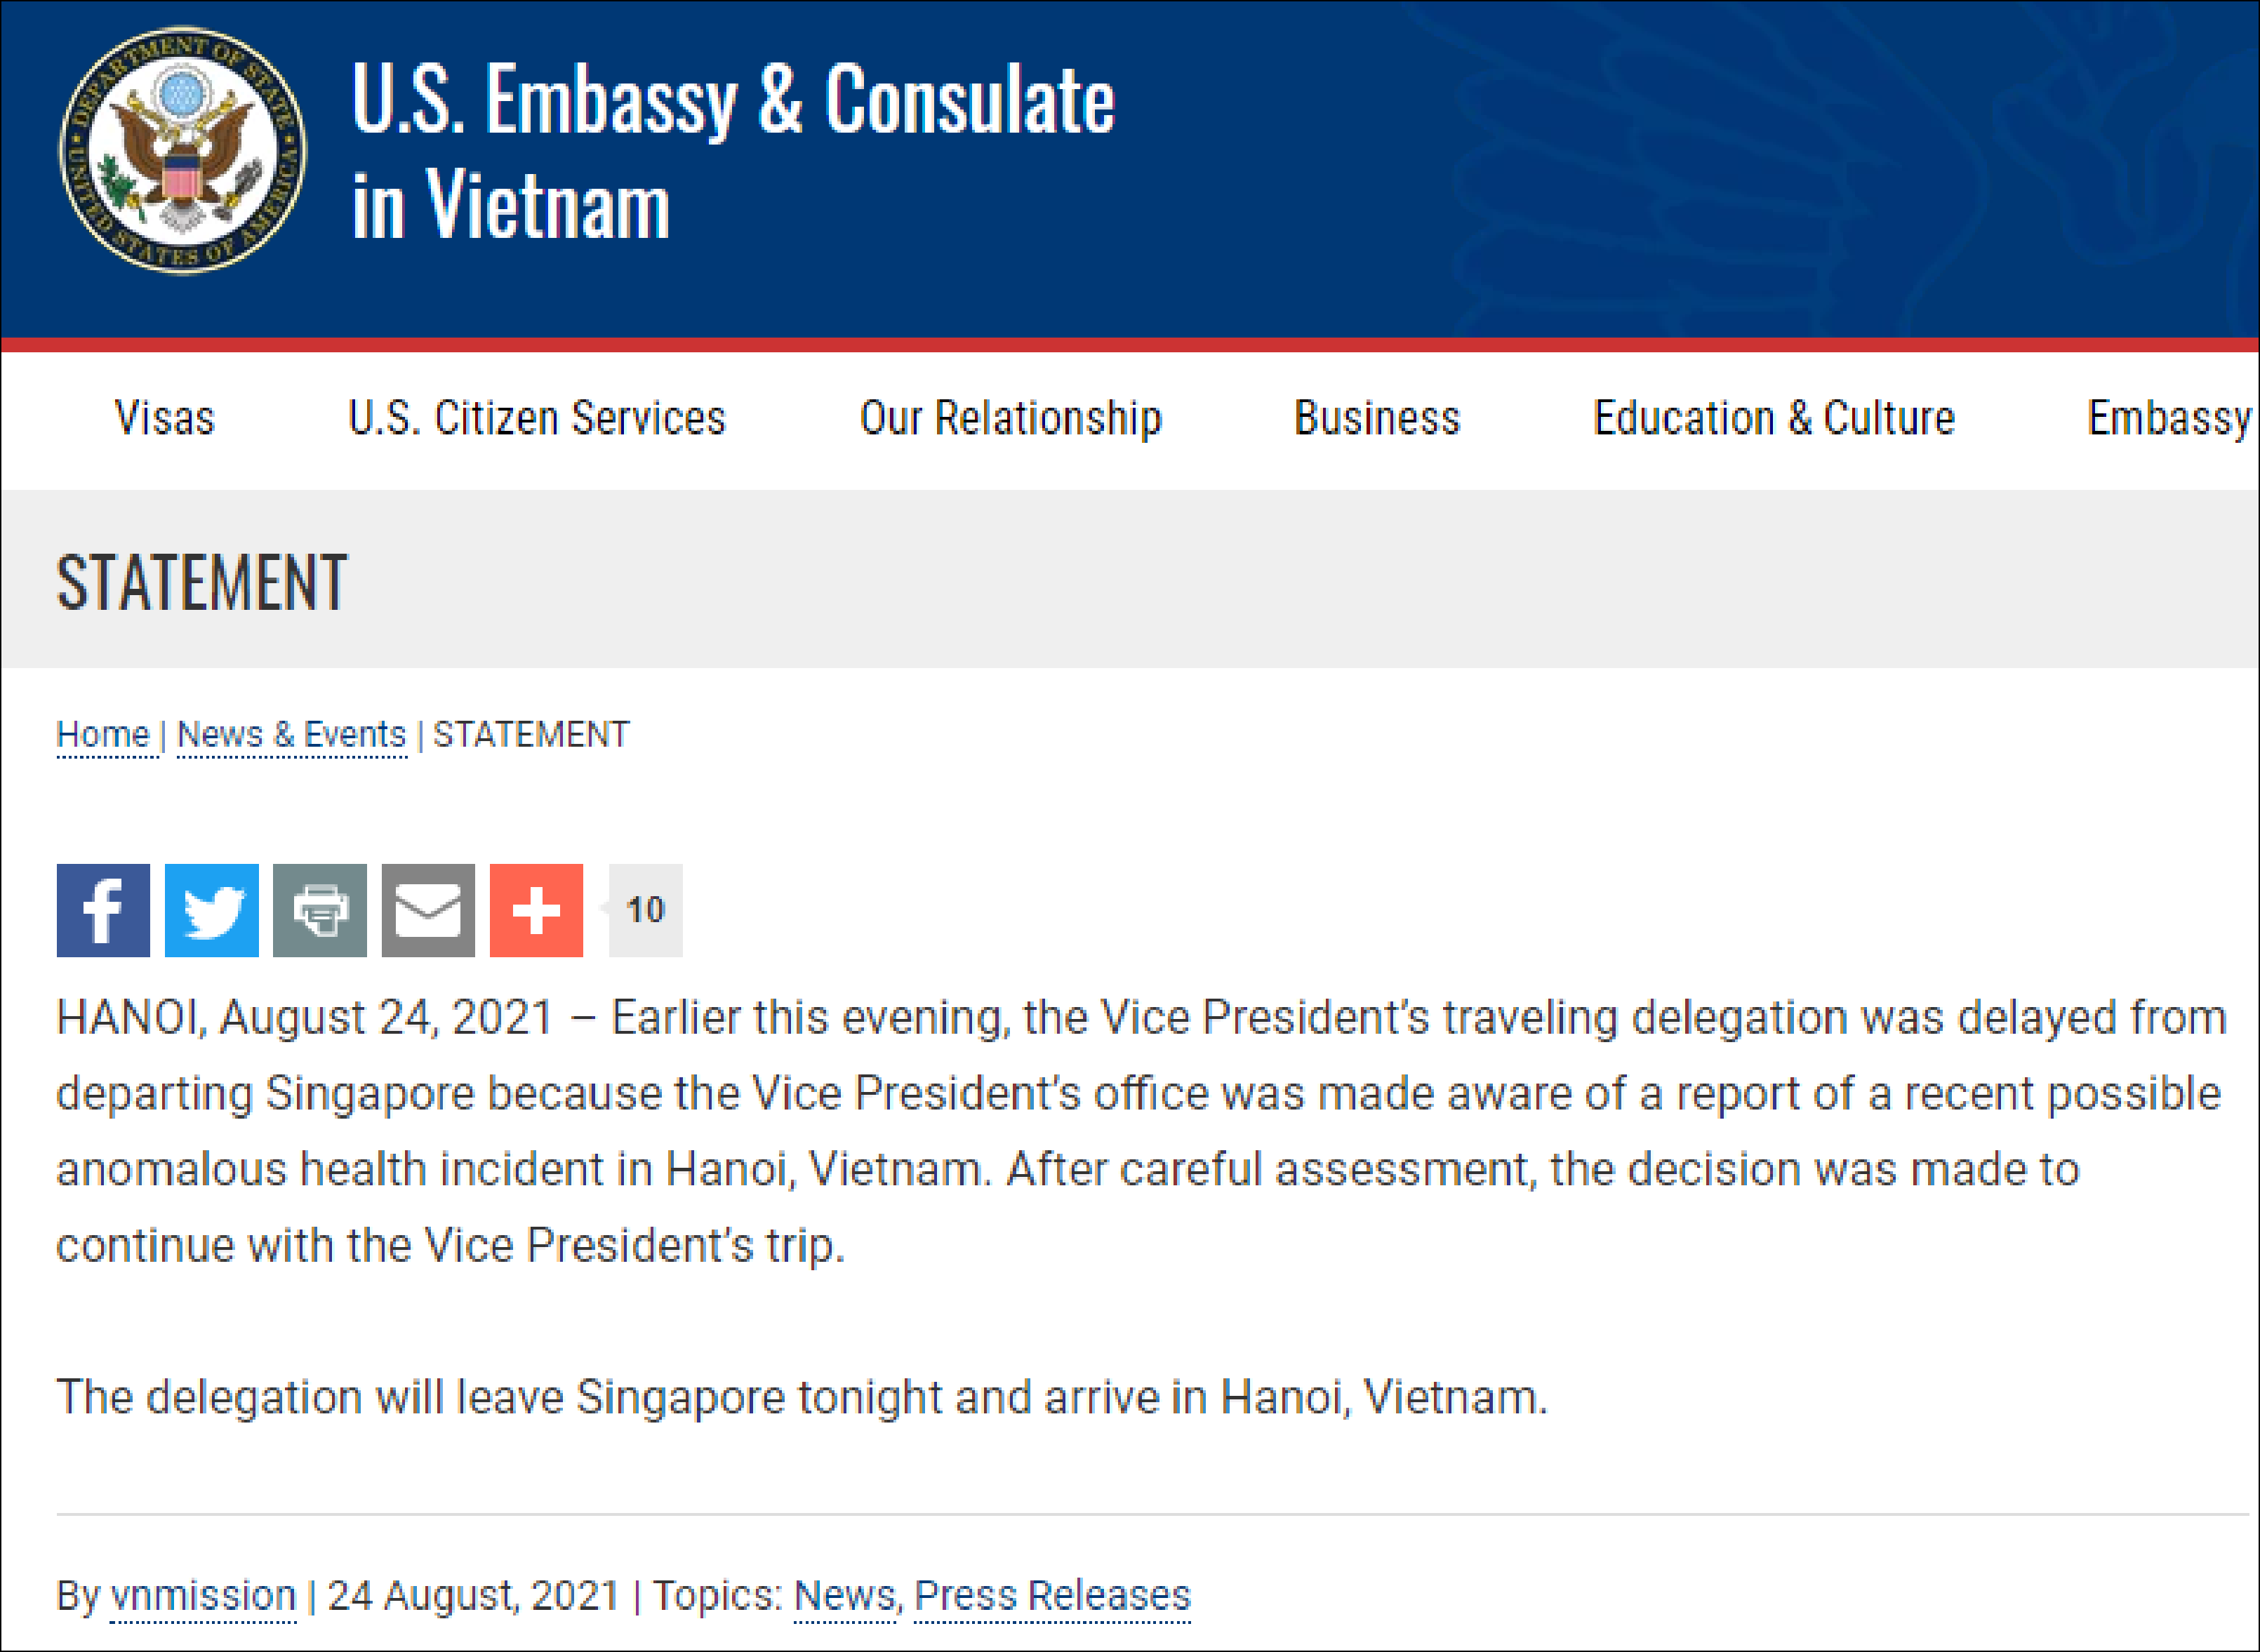Follow the News & Events breadcrumb link

tap(291, 735)
